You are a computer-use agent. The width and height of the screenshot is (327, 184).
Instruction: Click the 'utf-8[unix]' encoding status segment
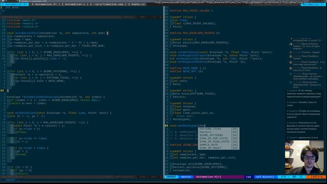pyautogui.click(x=265, y=177)
